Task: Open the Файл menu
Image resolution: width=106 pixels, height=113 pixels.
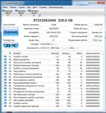Action: pos(5,7)
